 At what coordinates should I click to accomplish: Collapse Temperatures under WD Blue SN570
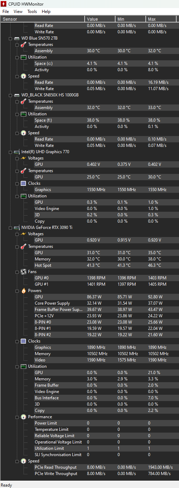pyautogui.click(x=17, y=45)
